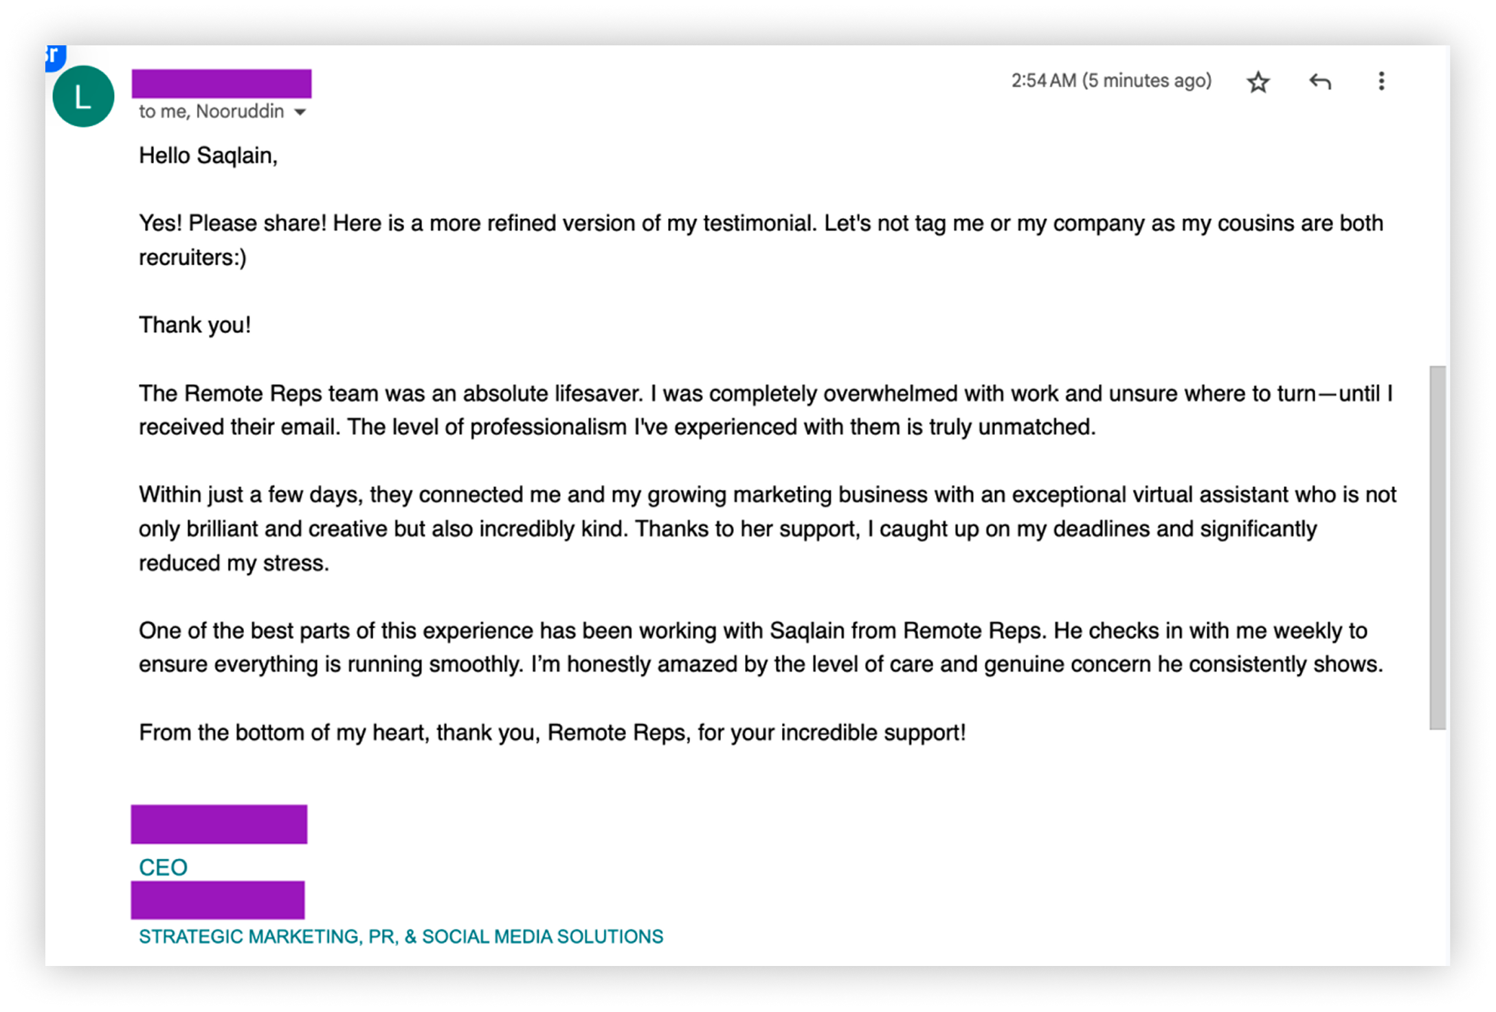Click the vertical scrollbar thumb
The width and height of the screenshot is (1496, 1012).
click(x=1437, y=546)
